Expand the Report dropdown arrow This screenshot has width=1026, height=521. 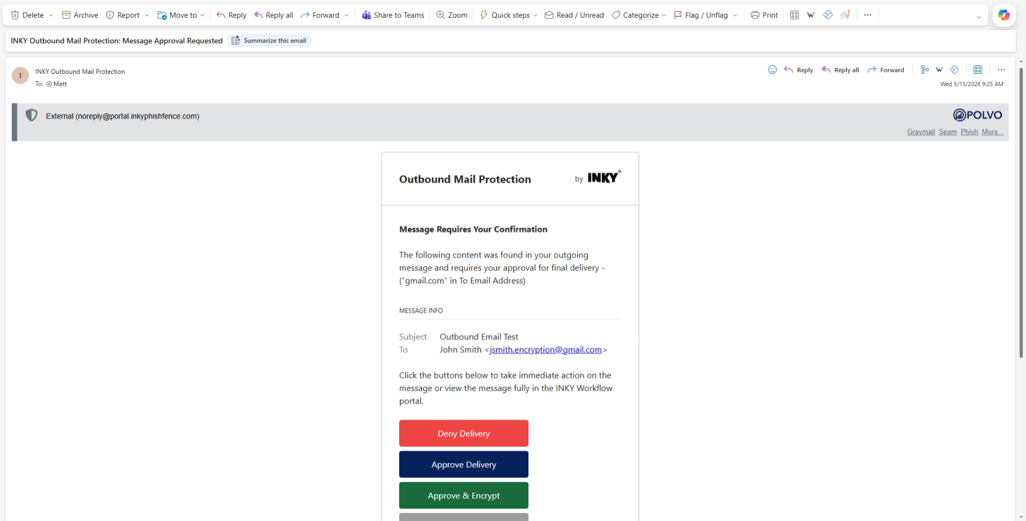pyautogui.click(x=146, y=15)
